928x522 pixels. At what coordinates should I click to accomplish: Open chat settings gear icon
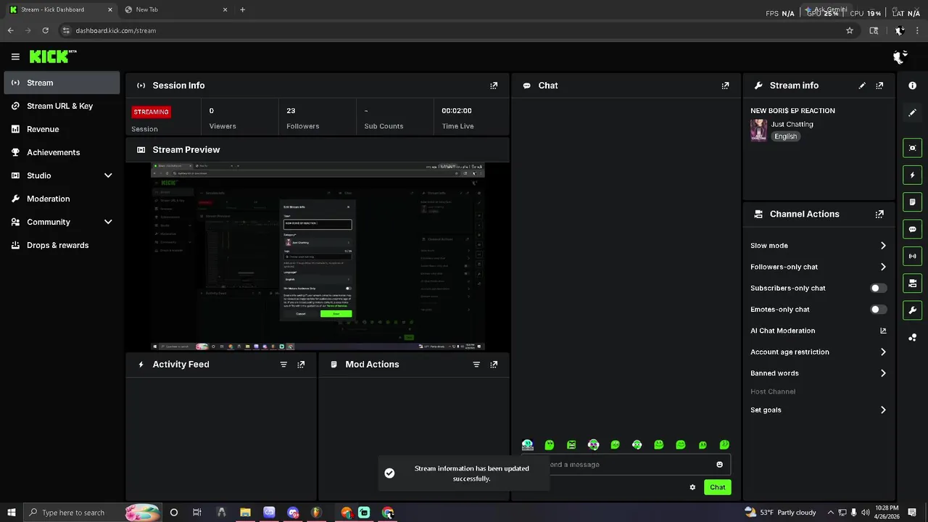click(x=692, y=487)
